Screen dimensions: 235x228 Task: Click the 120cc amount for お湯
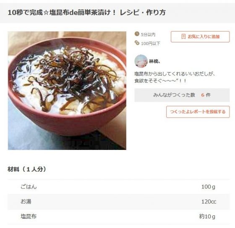click(209, 202)
